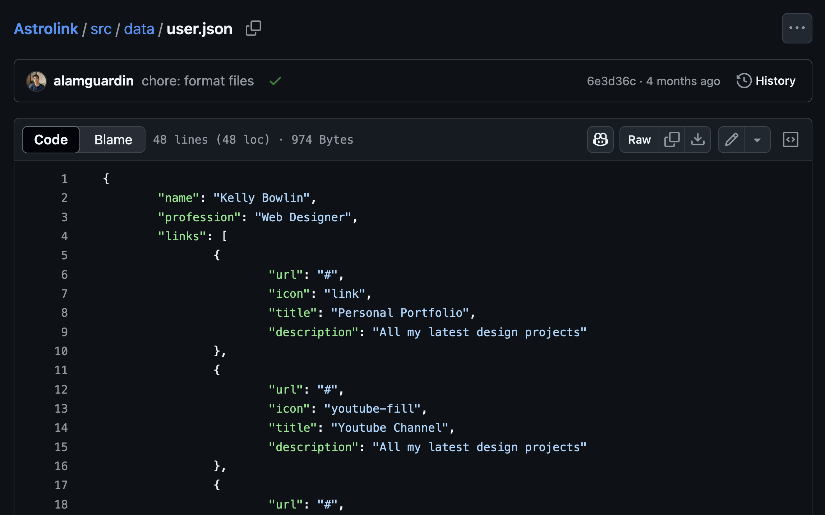This screenshot has width=825, height=515.
Task: Open the 'chore: format files' commit message
Action: point(198,81)
